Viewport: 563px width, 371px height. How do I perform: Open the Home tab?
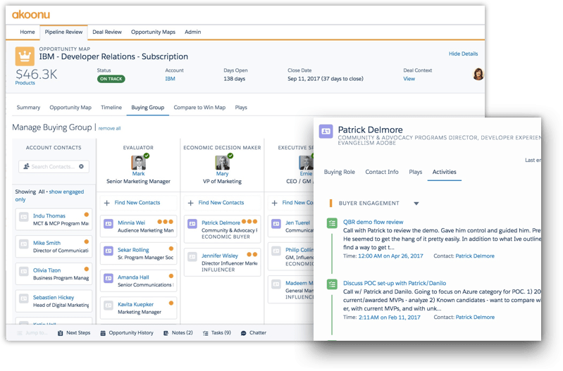coord(27,32)
